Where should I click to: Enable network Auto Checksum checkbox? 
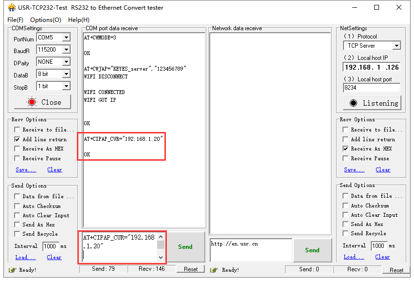tap(345, 206)
